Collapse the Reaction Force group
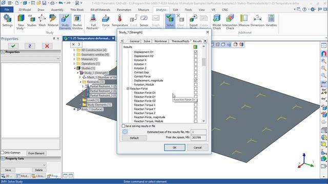The height and width of the screenshot is (184, 328). coord(128,88)
